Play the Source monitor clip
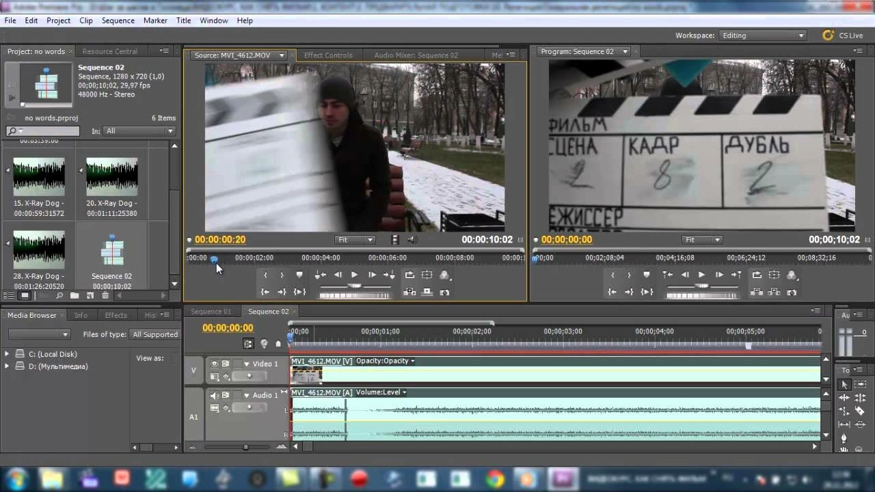Viewport: 875px width, 492px height. pos(354,275)
